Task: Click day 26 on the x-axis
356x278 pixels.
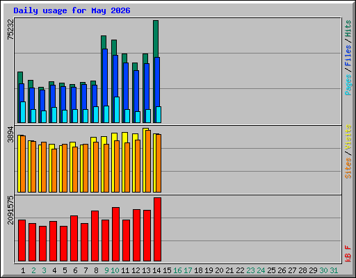Action: point(282,270)
